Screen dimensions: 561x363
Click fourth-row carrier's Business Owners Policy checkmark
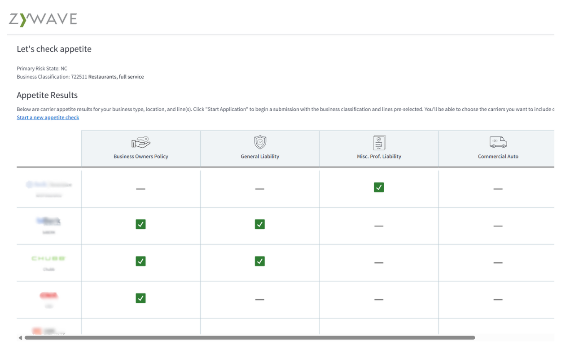tap(140, 298)
